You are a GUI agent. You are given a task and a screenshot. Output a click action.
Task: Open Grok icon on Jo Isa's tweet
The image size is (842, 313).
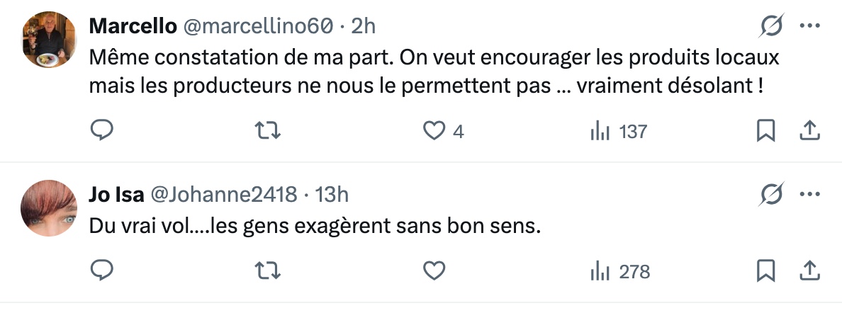click(770, 194)
